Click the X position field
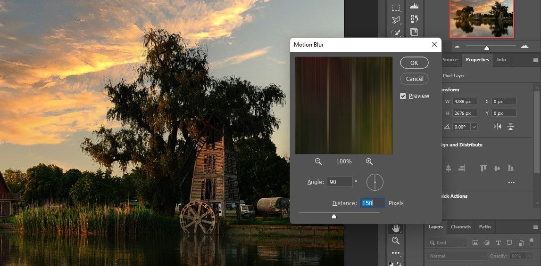Viewport: 541px width, 266px height. click(x=504, y=101)
